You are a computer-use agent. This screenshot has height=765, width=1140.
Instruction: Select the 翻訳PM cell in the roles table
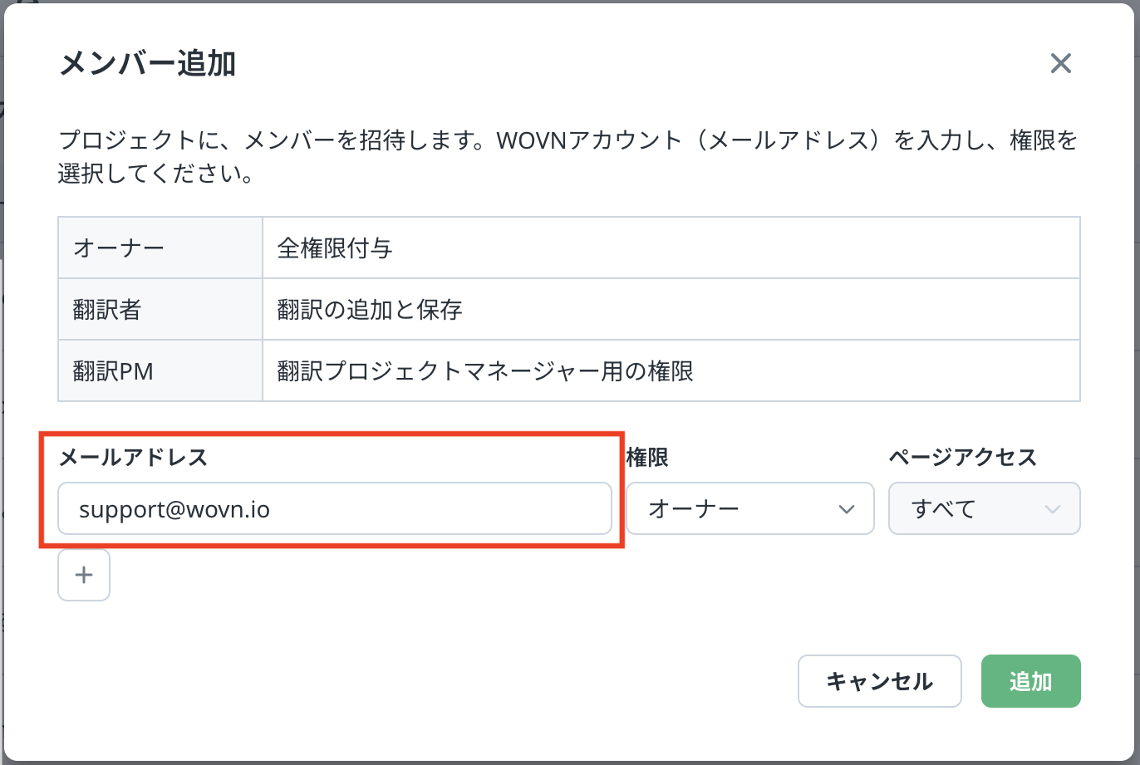160,370
